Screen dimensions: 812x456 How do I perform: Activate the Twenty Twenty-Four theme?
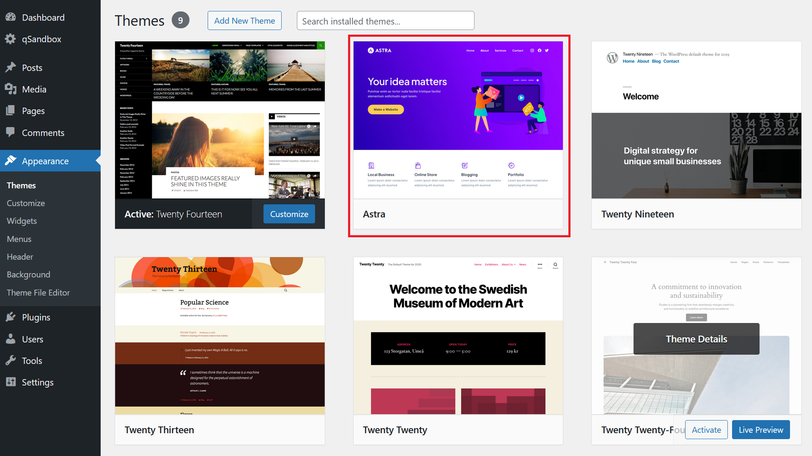(x=706, y=430)
